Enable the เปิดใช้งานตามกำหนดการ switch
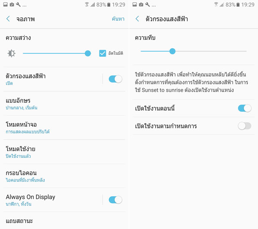The image size is (258, 229). pyautogui.click(x=245, y=126)
